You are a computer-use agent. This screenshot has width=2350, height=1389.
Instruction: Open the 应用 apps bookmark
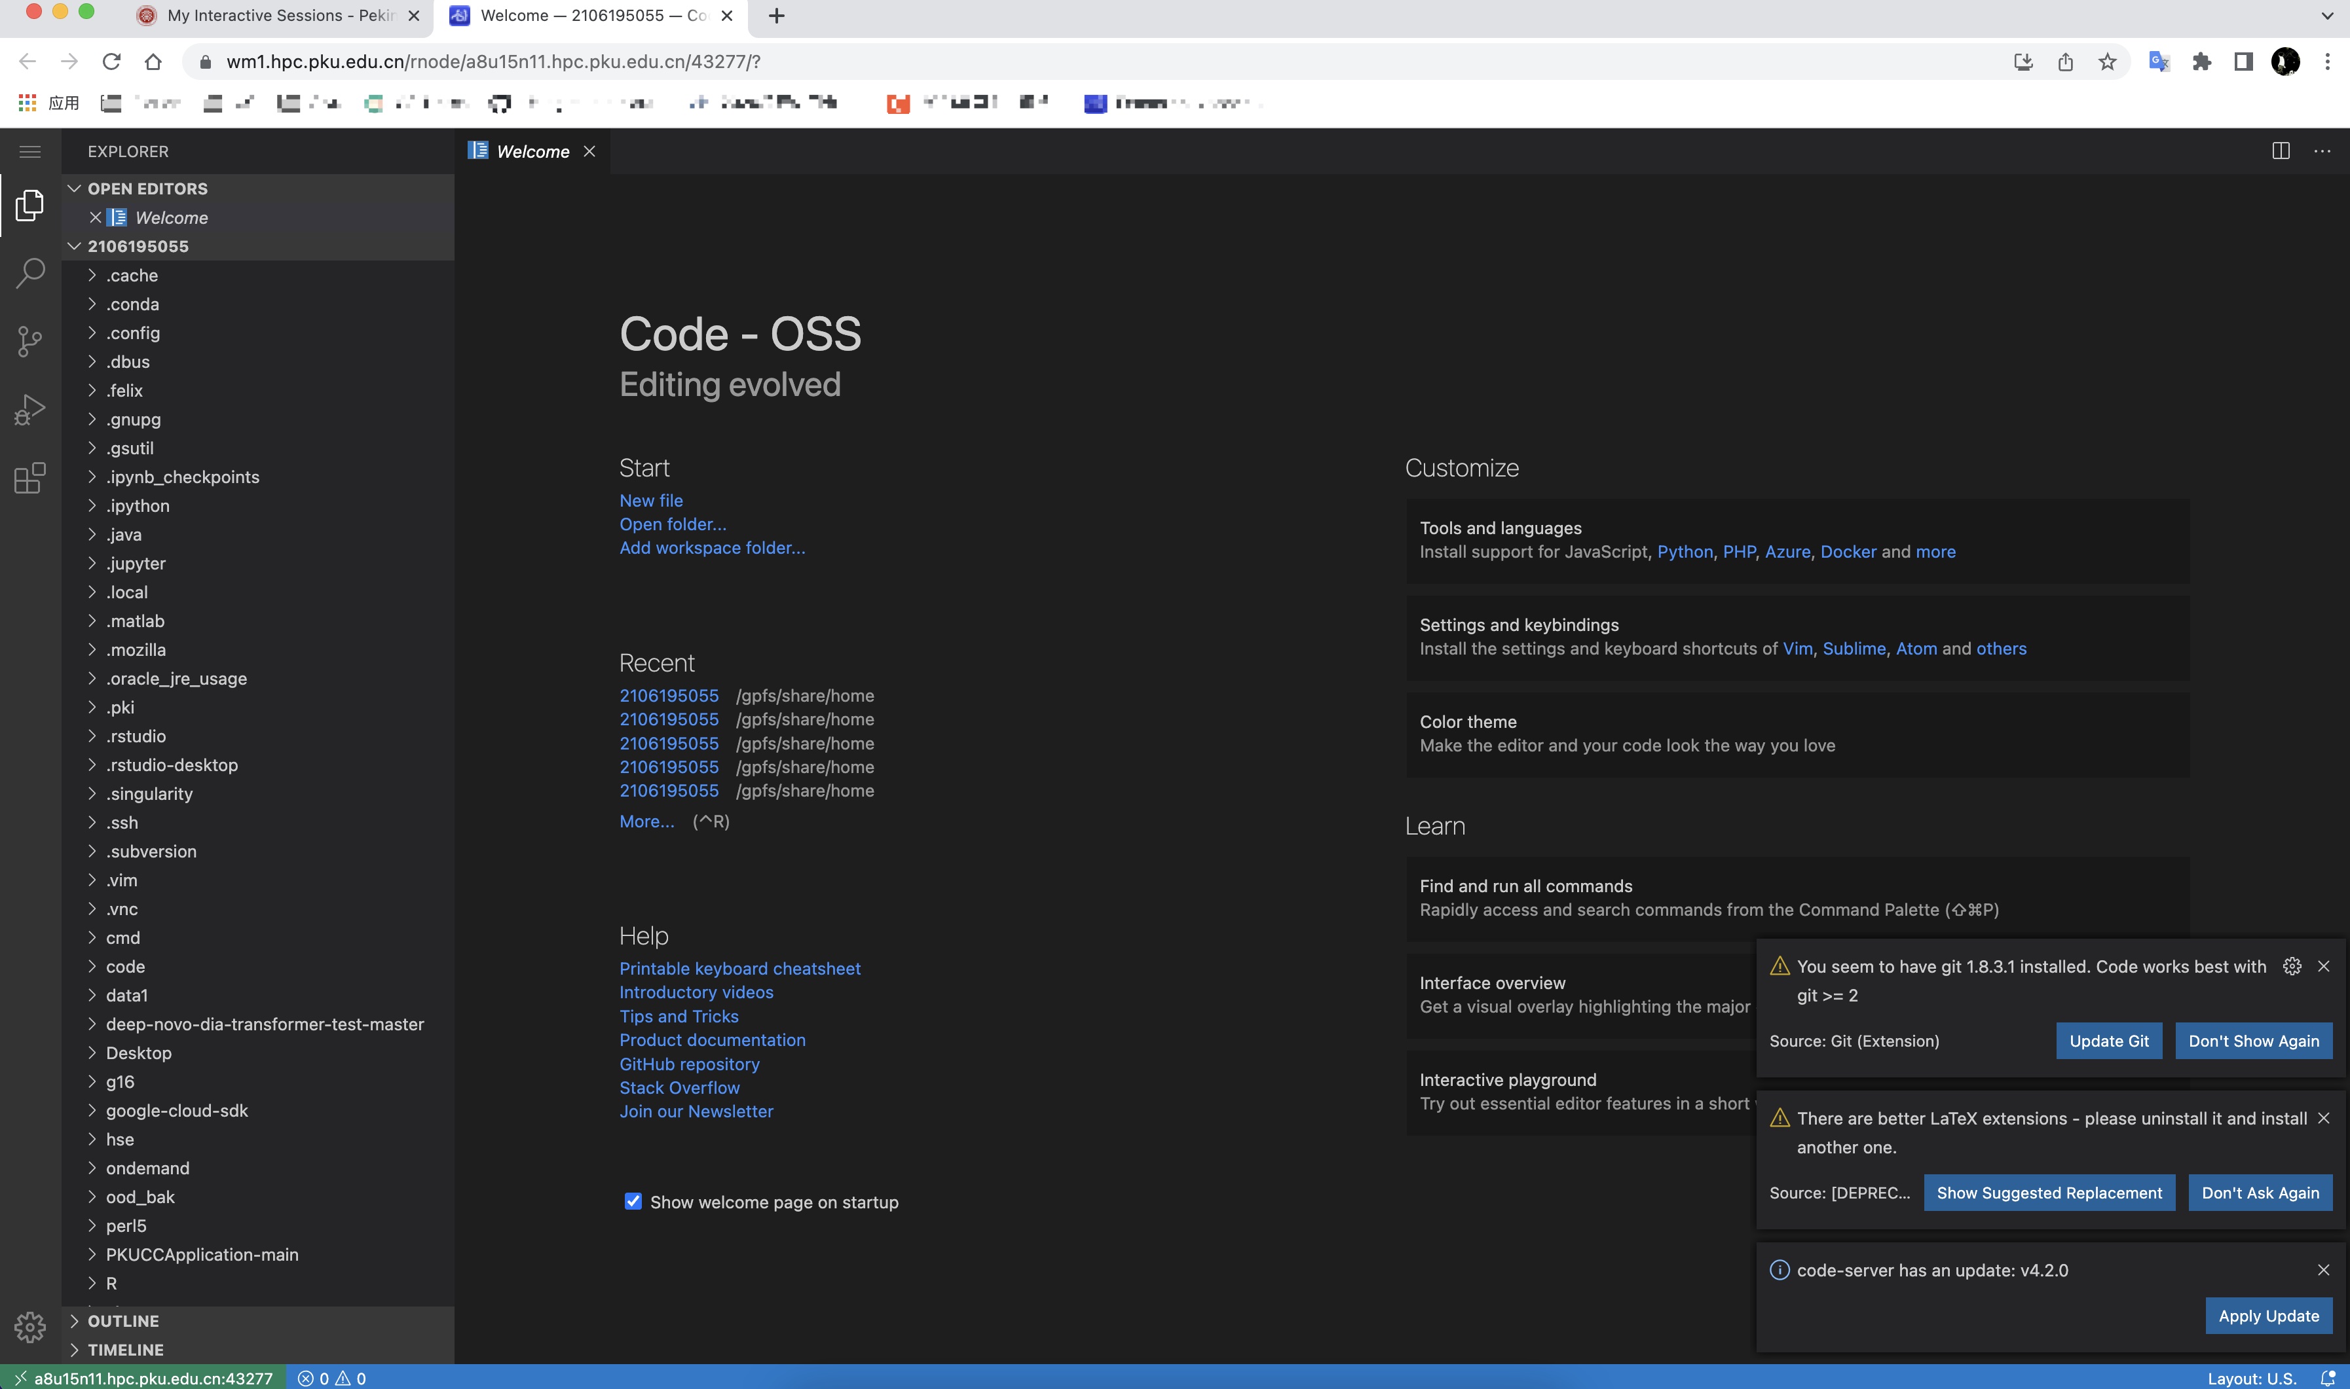(x=50, y=103)
